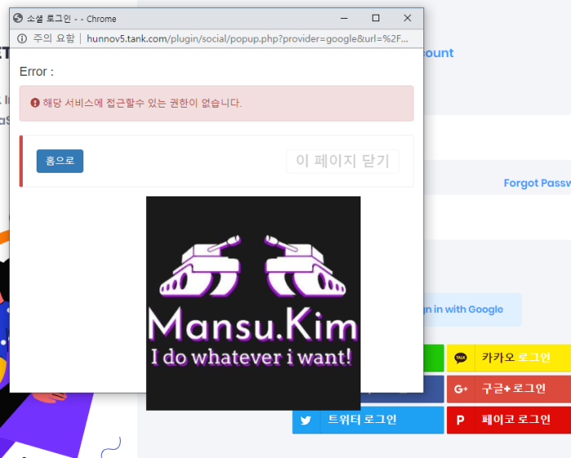The image size is (571, 458).
Task: Maximize the social login popup window
Action: (375, 18)
